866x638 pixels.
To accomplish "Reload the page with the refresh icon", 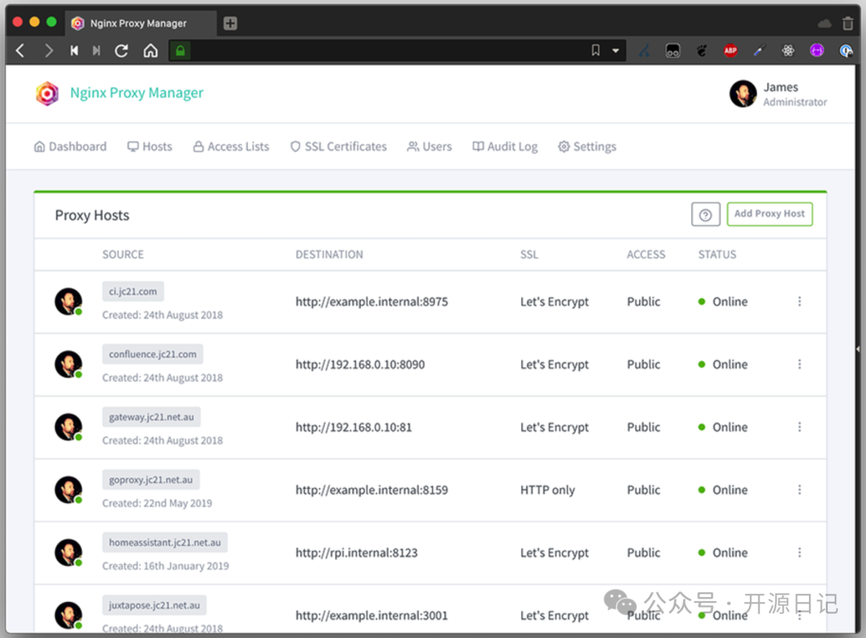I will point(122,50).
